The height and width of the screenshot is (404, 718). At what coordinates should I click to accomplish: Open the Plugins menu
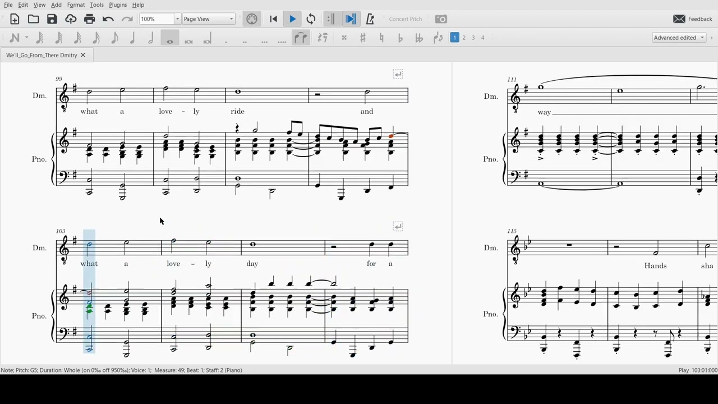pos(118,4)
